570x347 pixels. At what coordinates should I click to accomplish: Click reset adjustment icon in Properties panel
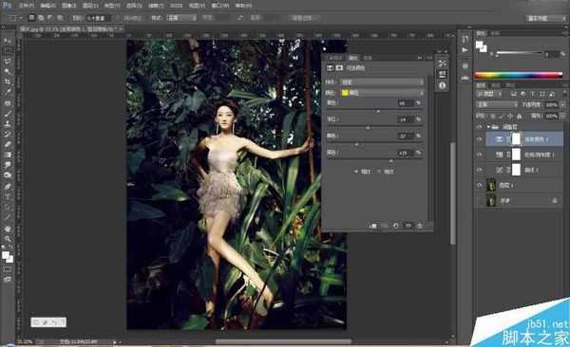click(395, 226)
